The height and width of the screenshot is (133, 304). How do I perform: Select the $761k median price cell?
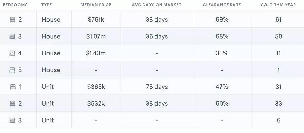point(96,20)
